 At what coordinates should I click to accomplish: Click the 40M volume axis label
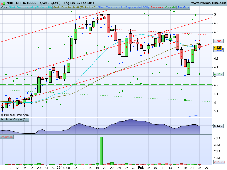(x=217, y=138)
